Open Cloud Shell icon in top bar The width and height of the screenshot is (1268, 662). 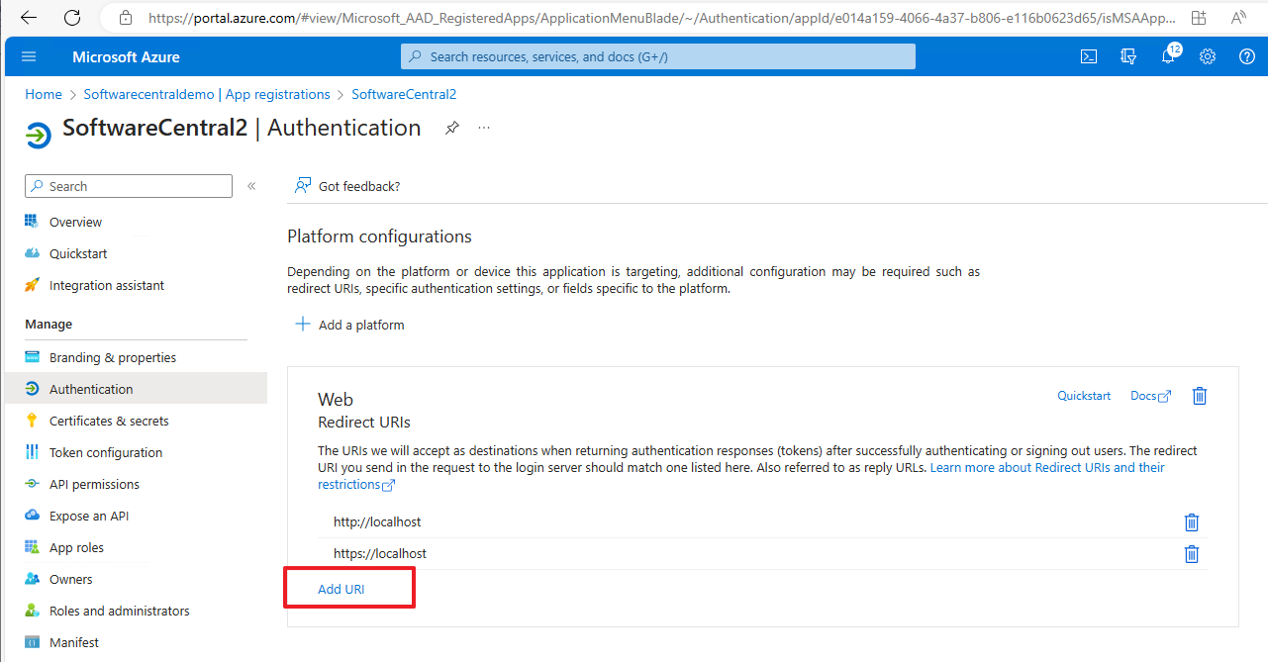[1088, 56]
